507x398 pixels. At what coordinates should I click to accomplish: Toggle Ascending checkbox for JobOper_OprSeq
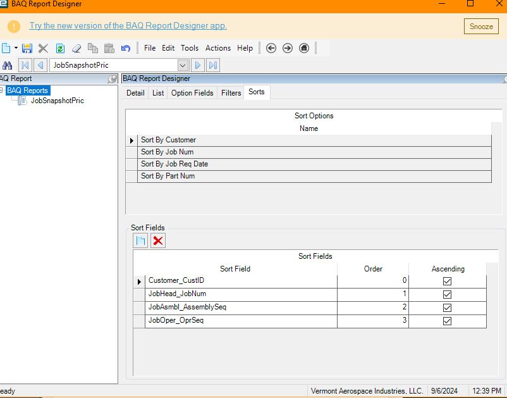point(447,321)
